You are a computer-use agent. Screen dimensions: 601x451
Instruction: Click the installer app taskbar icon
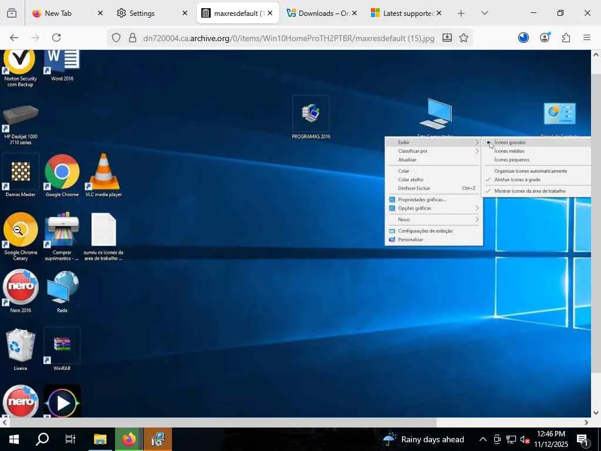point(158,439)
